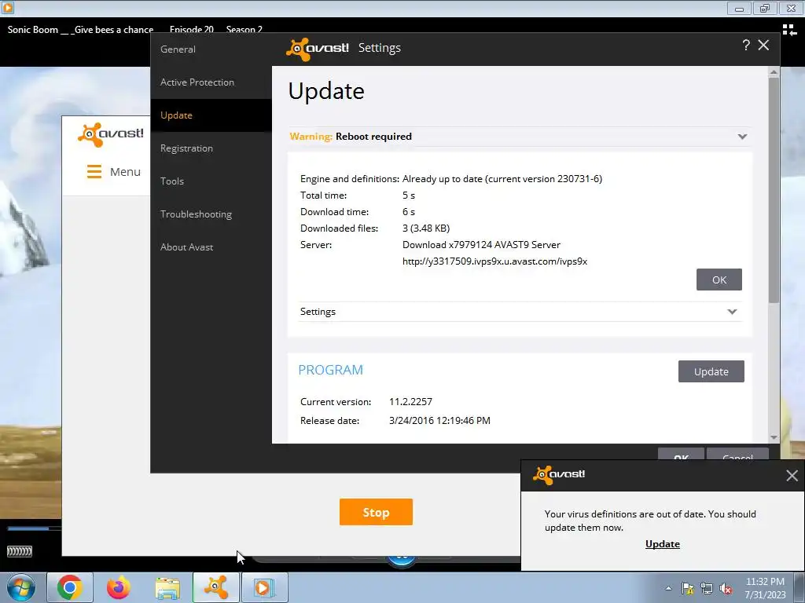Open the Troubleshooting section
Image resolution: width=805 pixels, height=603 pixels.
pyautogui.click(x=196, y=214)
